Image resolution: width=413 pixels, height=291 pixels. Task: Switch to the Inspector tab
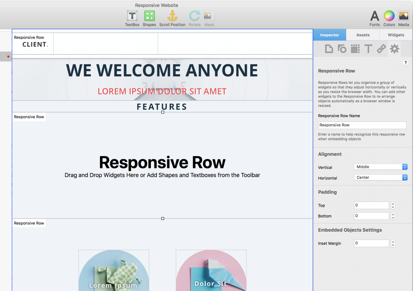(330, 35)
